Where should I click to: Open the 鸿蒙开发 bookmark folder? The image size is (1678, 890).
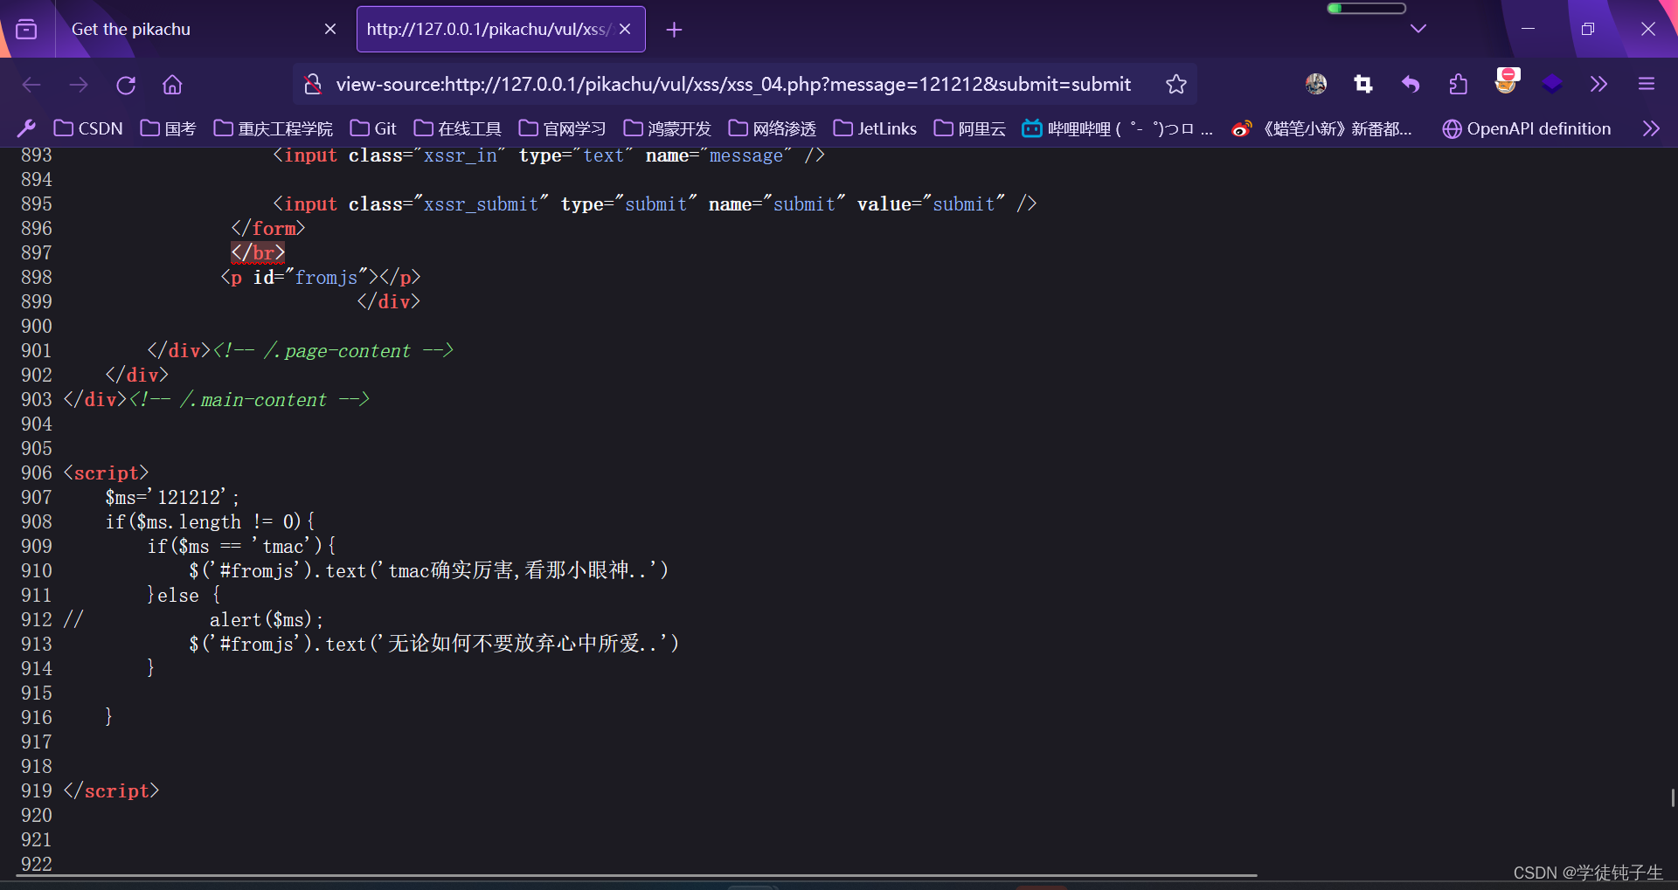(x=668, y=128)
